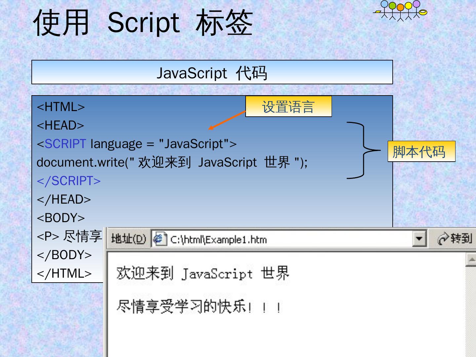The width and height of the screenshot is (476, 357).
Task: Click the </HTML> closing tag line
Action: pos(64,273)
